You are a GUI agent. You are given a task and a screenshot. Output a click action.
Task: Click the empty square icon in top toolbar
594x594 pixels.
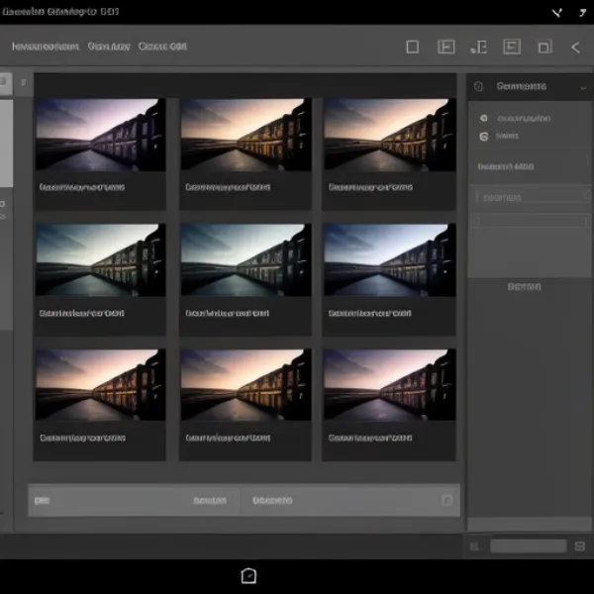pos(413,47)
